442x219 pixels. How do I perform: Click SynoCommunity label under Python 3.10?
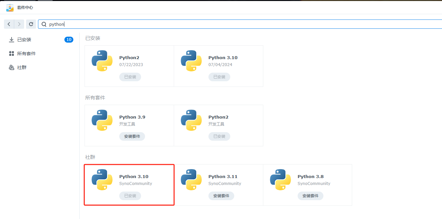136,184
